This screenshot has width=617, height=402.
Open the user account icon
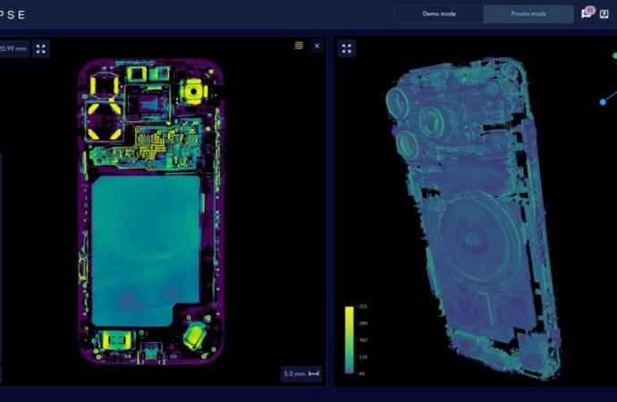pyautogui.click(x=604, y=14)
